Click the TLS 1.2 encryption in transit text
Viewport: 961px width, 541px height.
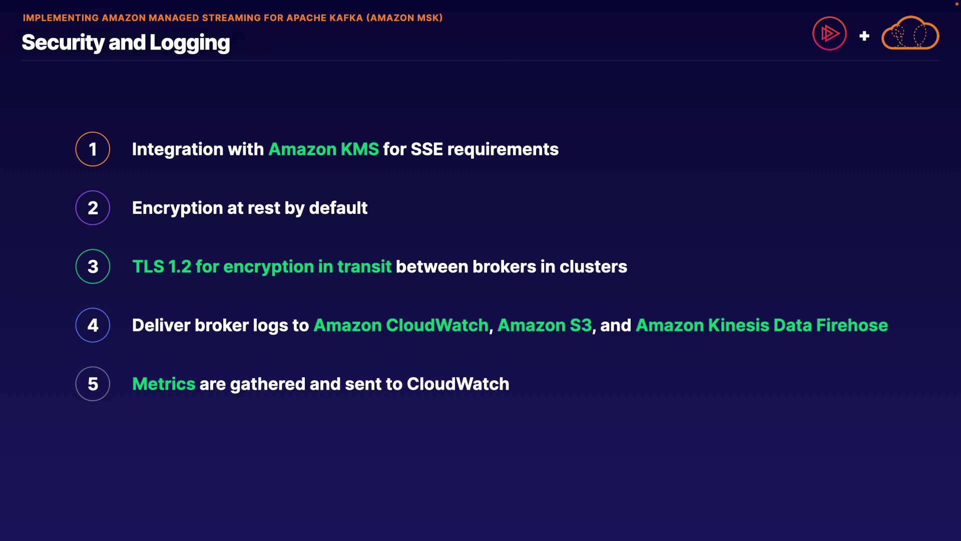pos(261,266)
